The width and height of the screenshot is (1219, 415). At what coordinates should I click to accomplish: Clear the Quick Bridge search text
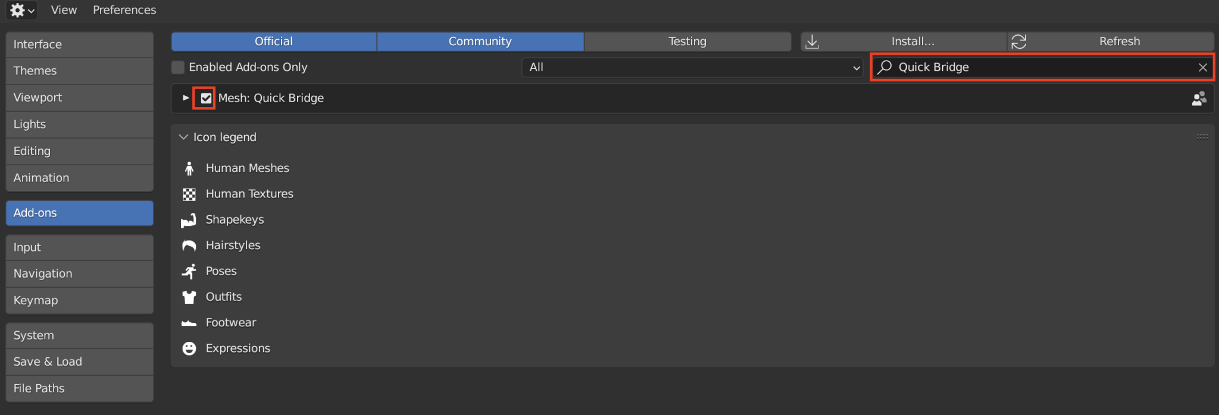[1202, 67]
